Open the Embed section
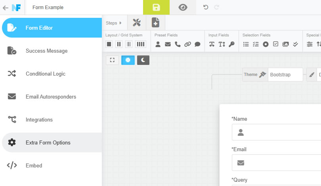This screenshot has height=186, width=321. (x=52, y=165)
